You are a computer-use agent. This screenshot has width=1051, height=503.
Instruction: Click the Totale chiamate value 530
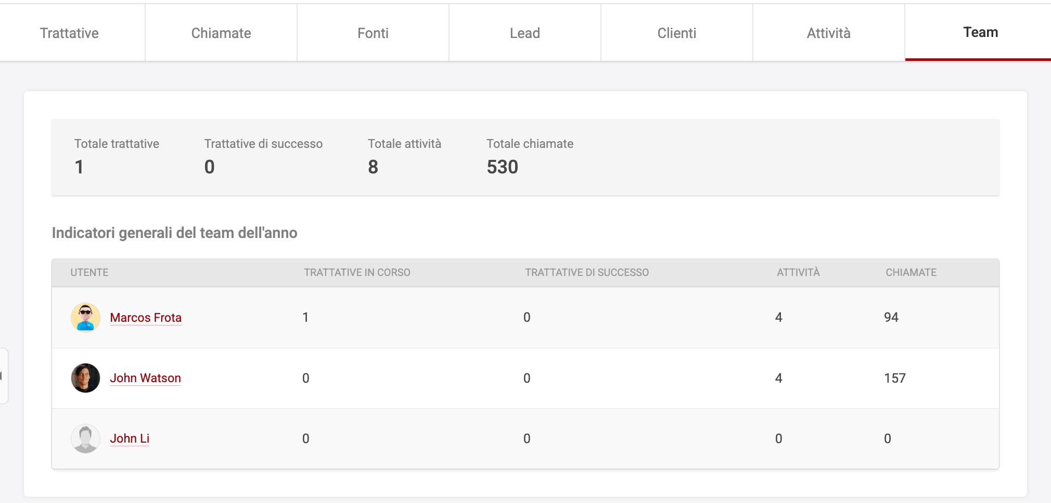502,167
